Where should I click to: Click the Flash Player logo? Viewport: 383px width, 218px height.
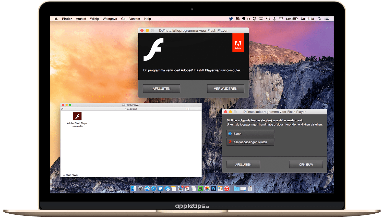153,49
